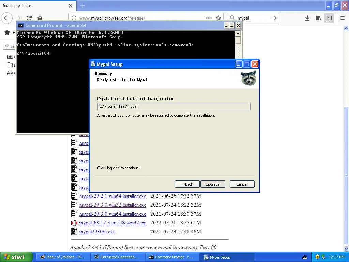
Task: Toggle the browser sidebar button
Action: point(329,18)
